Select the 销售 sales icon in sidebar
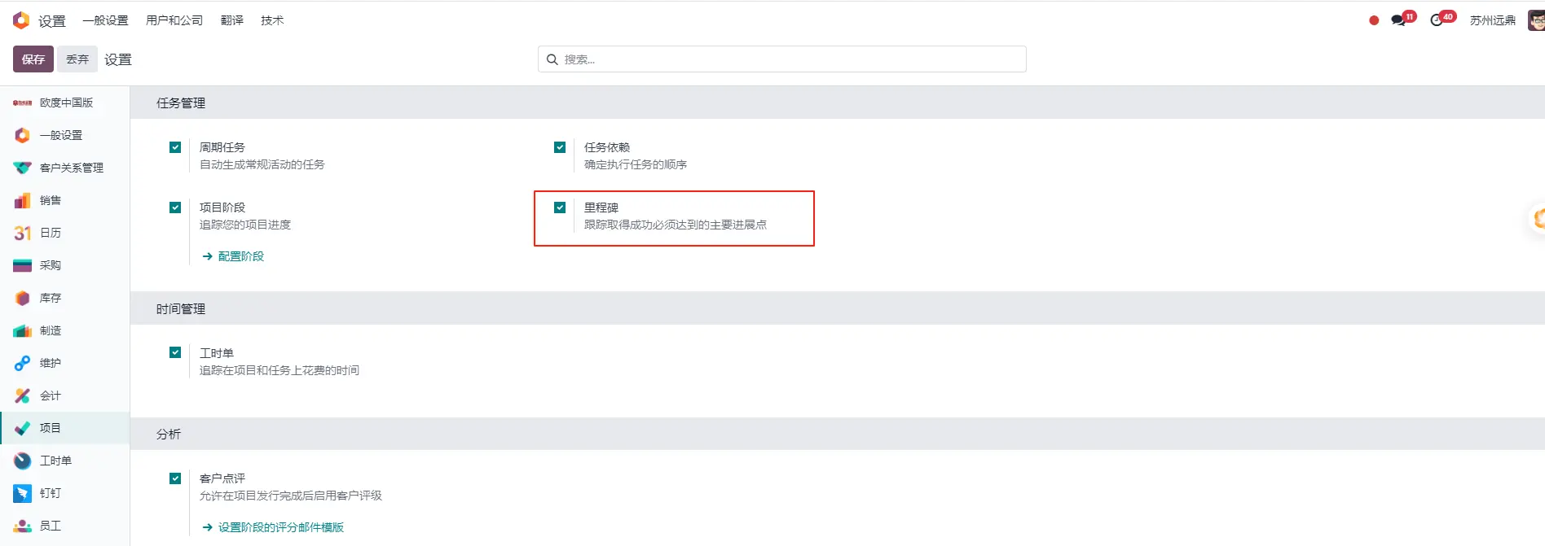 tap(23, 200)
